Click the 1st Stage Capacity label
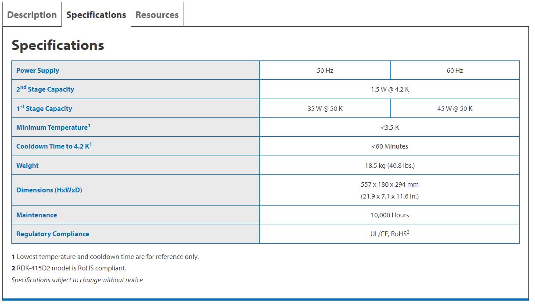The height and width of the screenshot is (305, 535). coord(44,109)
